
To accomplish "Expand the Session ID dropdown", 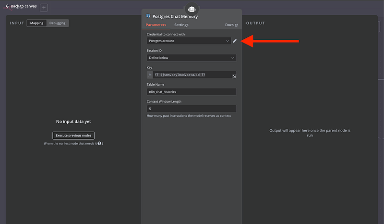I will point(192,58).
